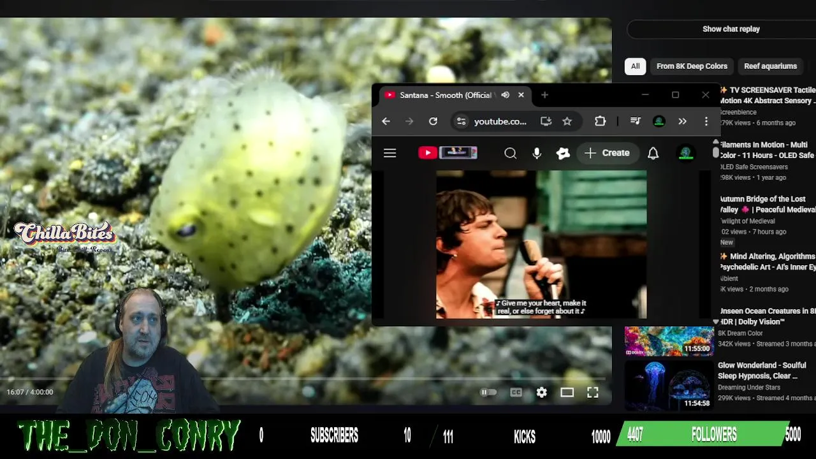This screenshot has width=816, height=459.
Task: Enter fullscreen on background player
Action: click(592, 393)
